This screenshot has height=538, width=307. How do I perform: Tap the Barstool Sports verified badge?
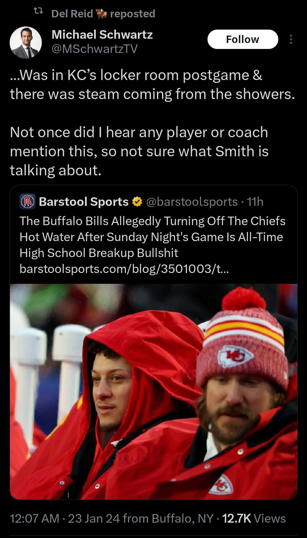click(x=138, y=202)
